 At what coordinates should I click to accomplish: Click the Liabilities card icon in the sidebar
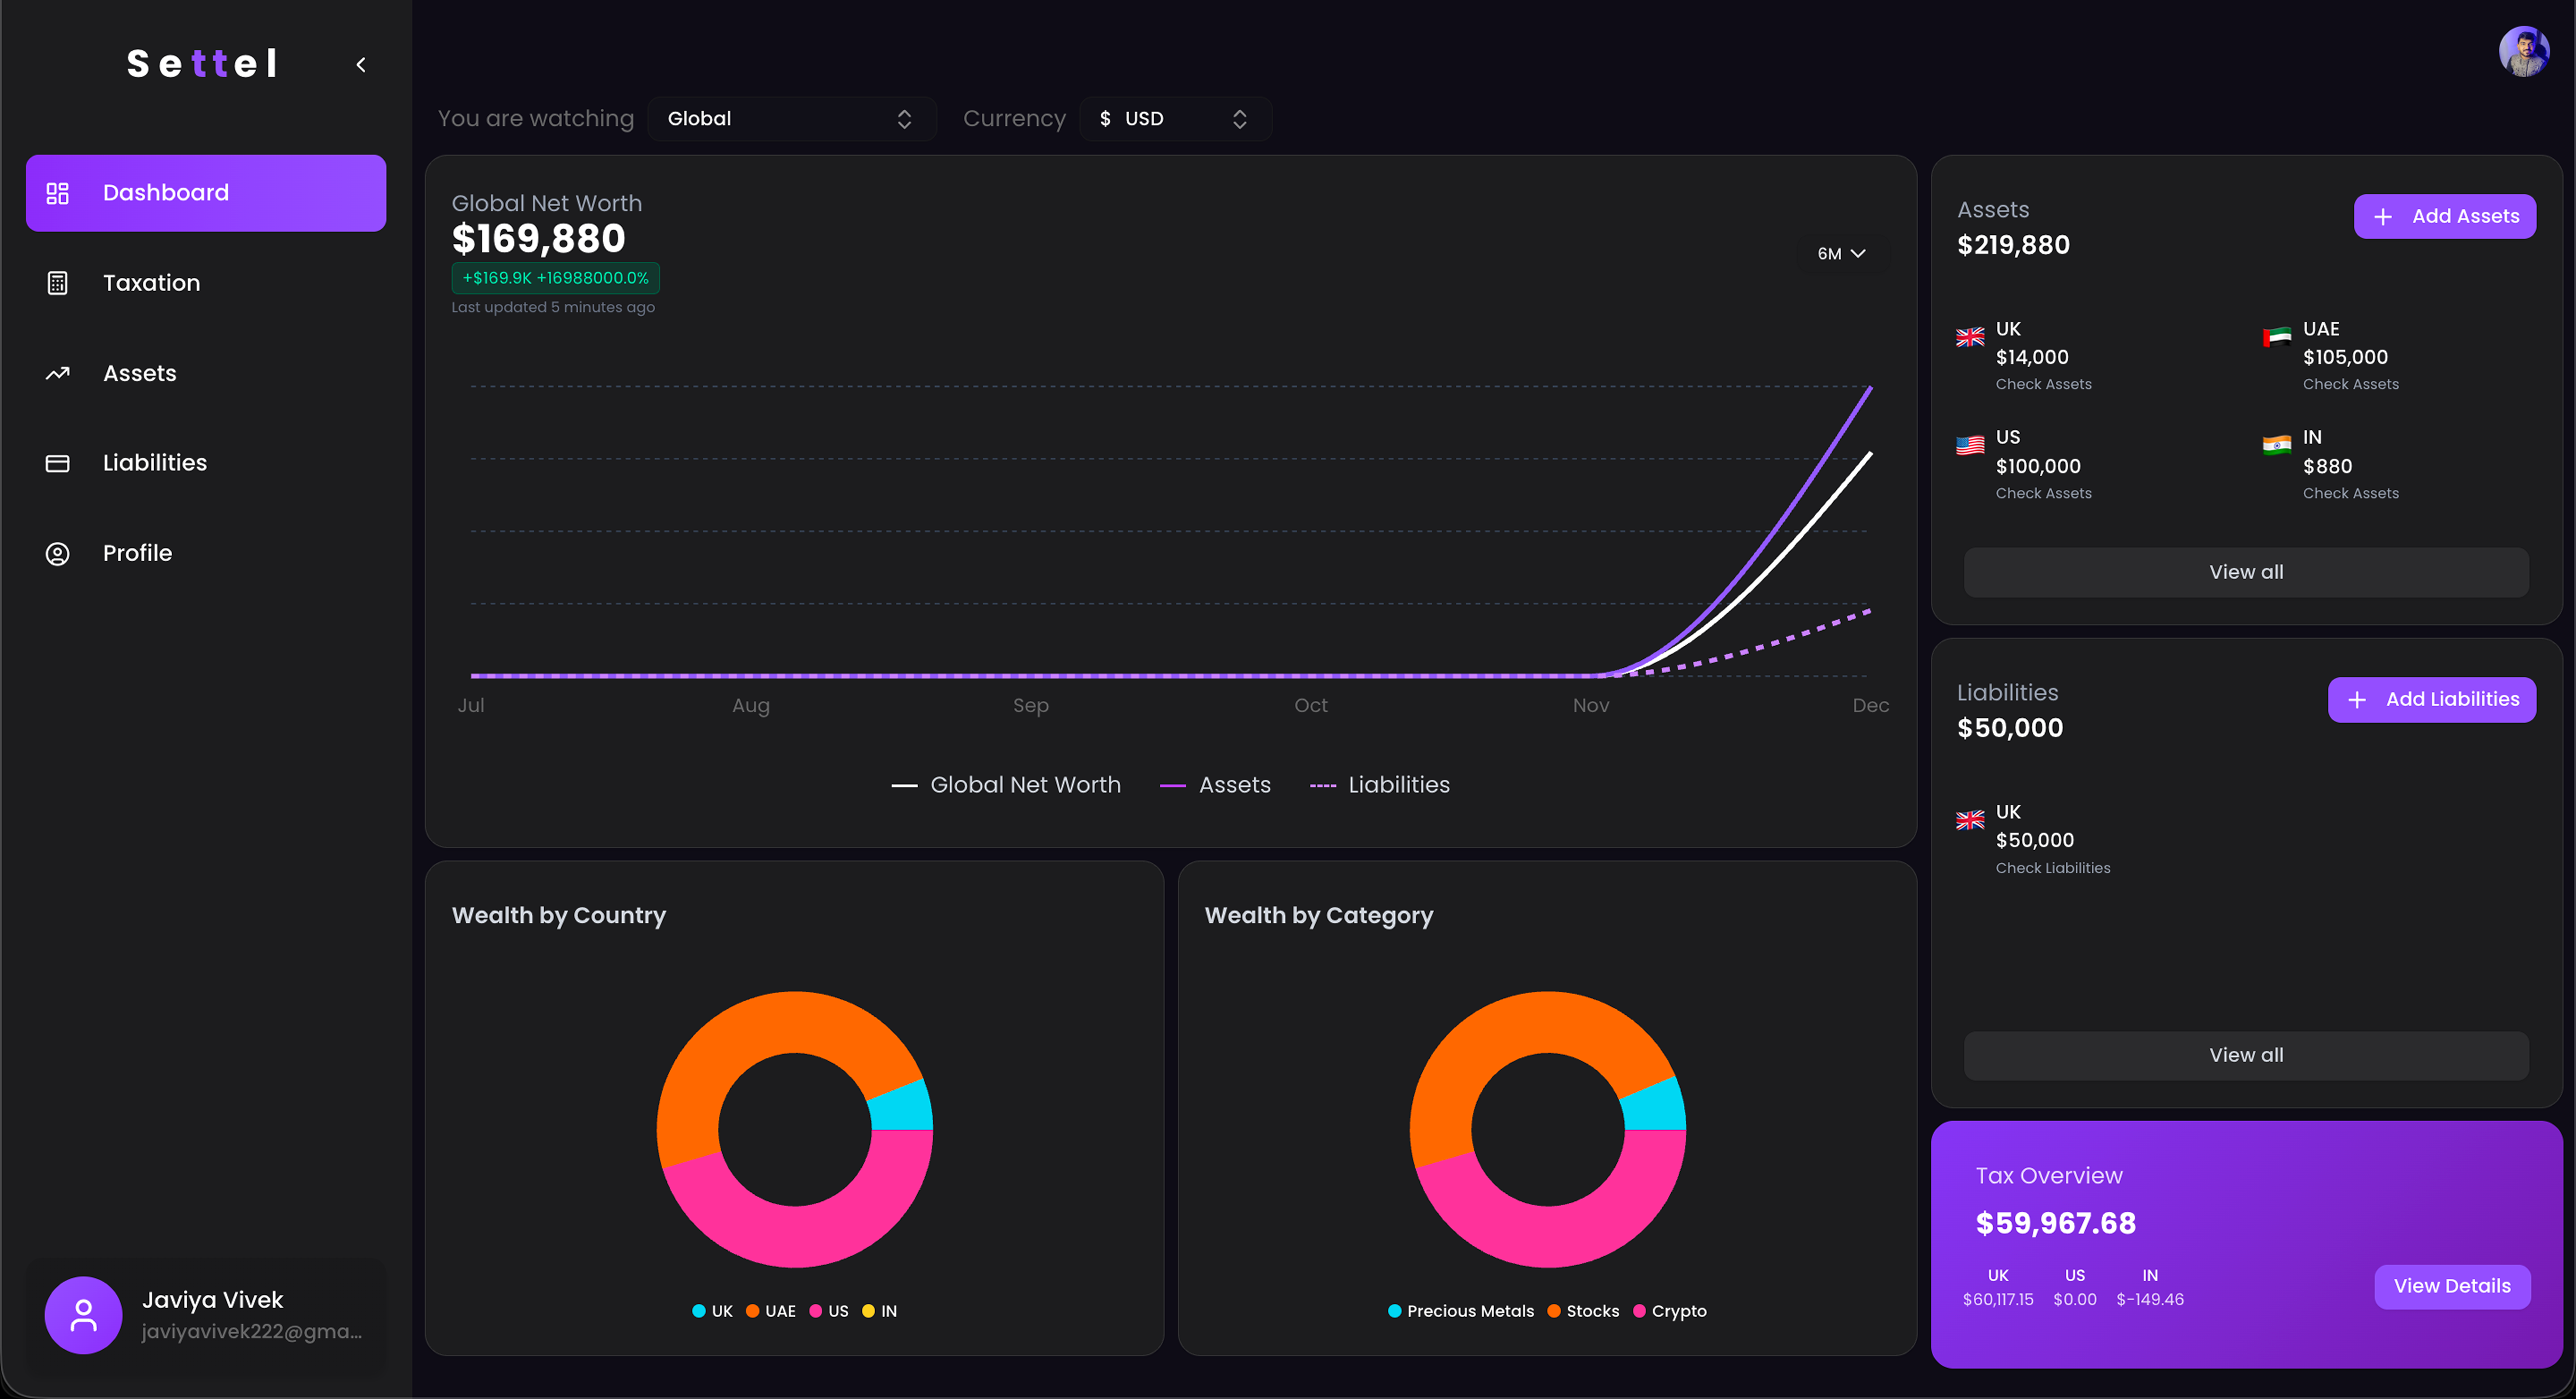coord(58,463)
